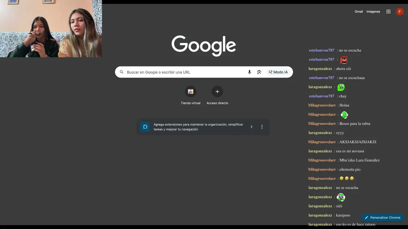Click the extensions puzzle icon in the promo card
Screen dimensions: 408x229
pyautogui.click(x=145, y=127)
